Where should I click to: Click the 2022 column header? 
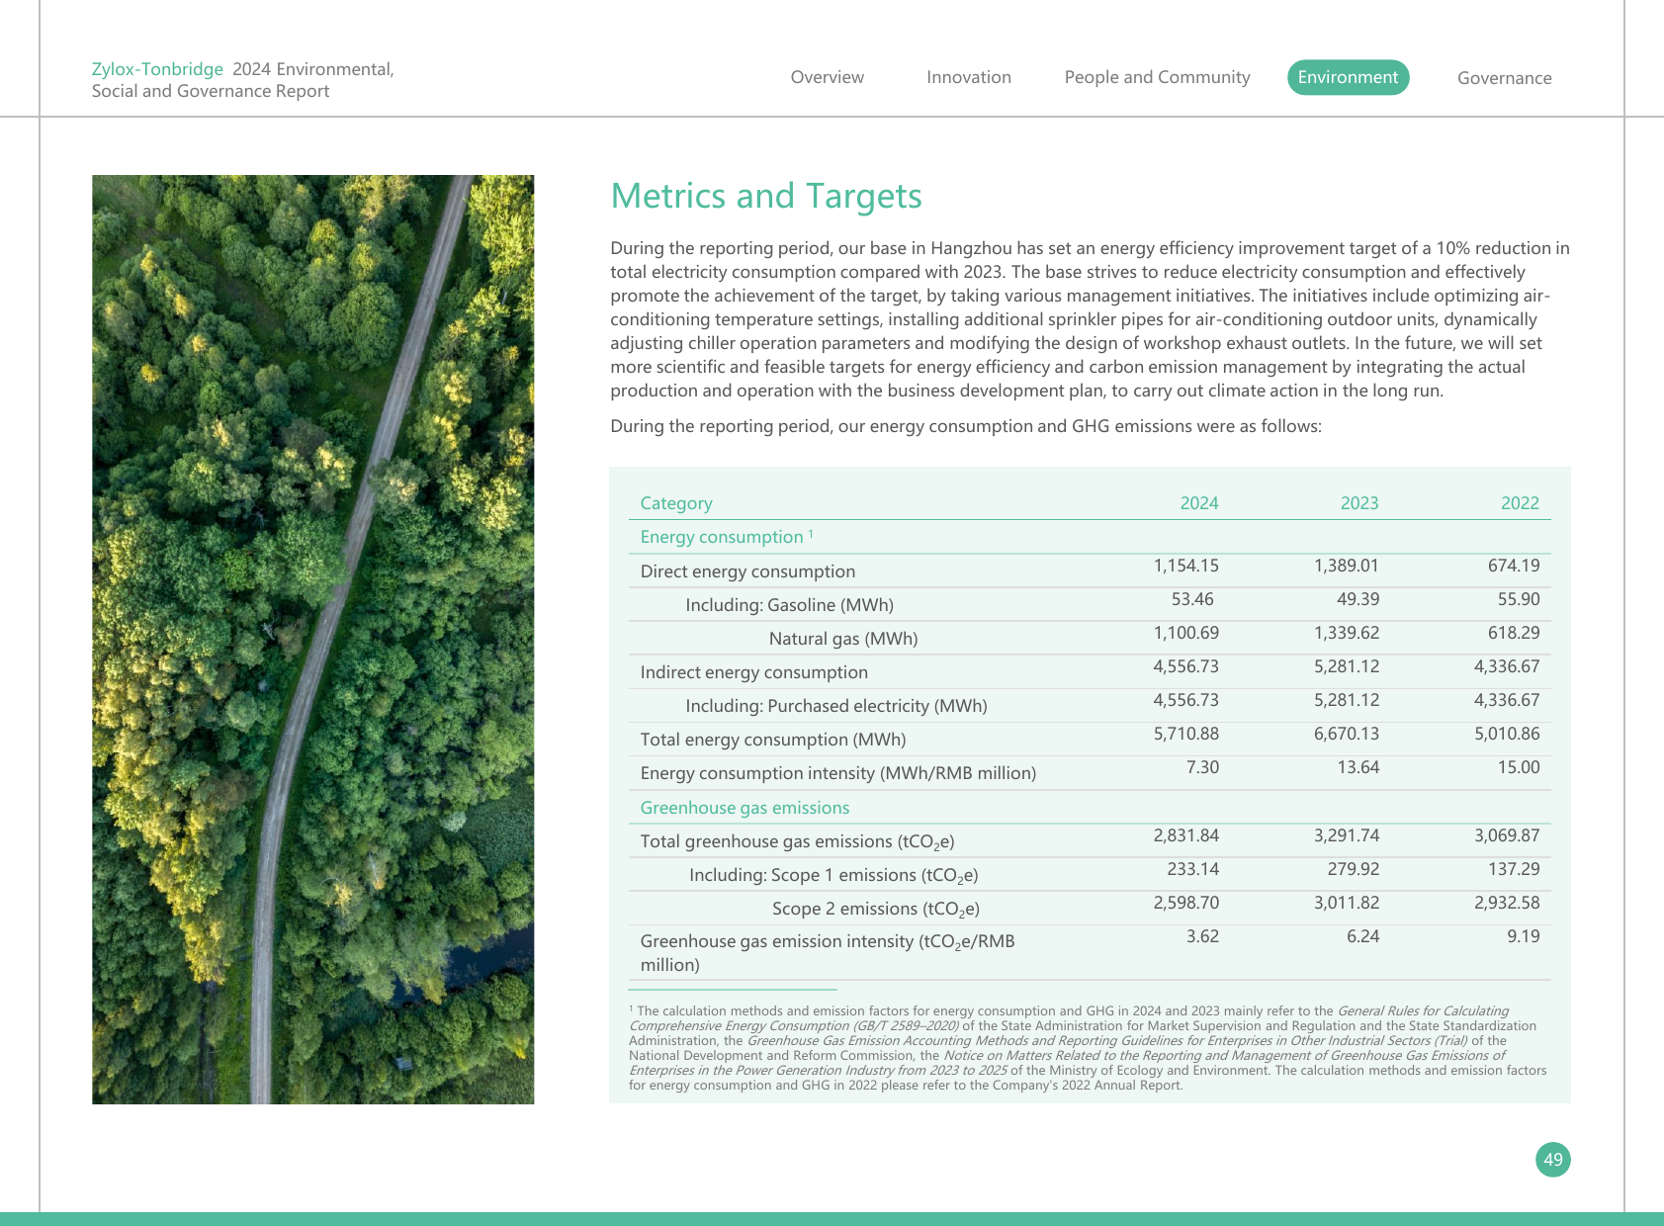point(1520,503)
